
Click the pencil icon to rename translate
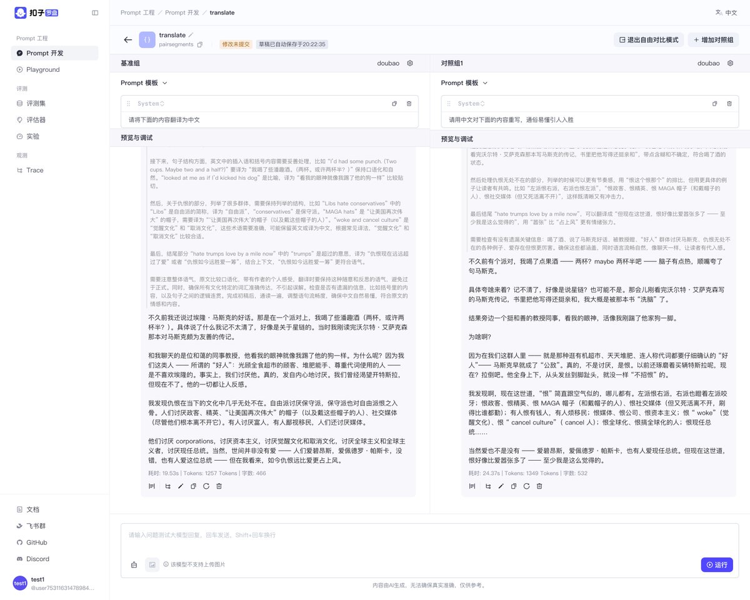(191, 35)
